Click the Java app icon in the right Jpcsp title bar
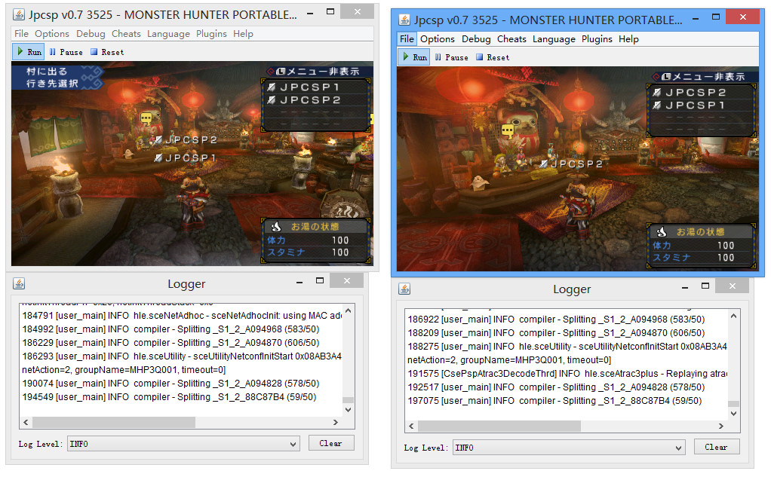 coord(404,20)
